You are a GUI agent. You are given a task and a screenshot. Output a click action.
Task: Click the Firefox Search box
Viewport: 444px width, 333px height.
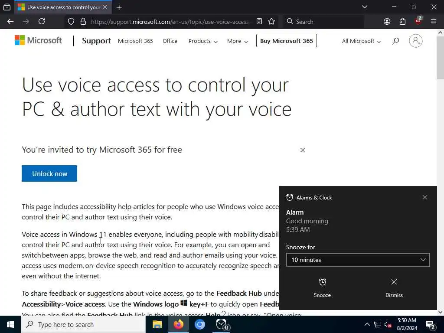pyautogui.click(x=323, y=22)
